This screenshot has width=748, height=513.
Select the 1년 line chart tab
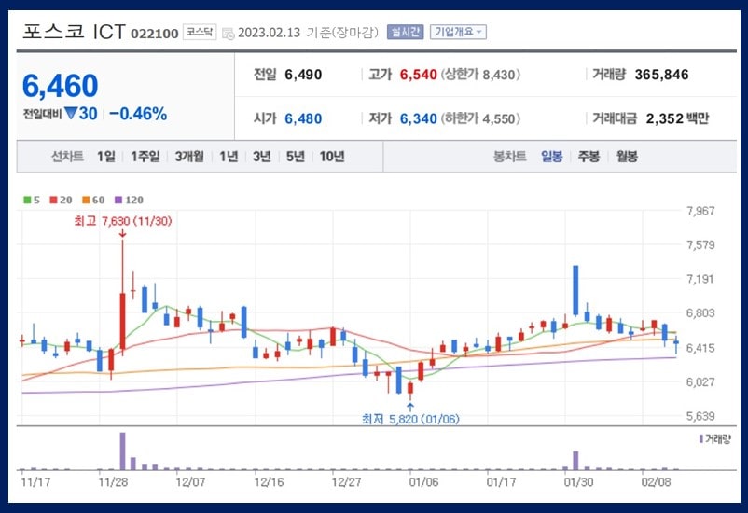point(229,157)
